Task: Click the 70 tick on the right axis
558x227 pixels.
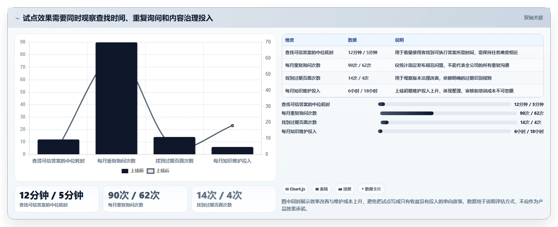Action: 268,42
